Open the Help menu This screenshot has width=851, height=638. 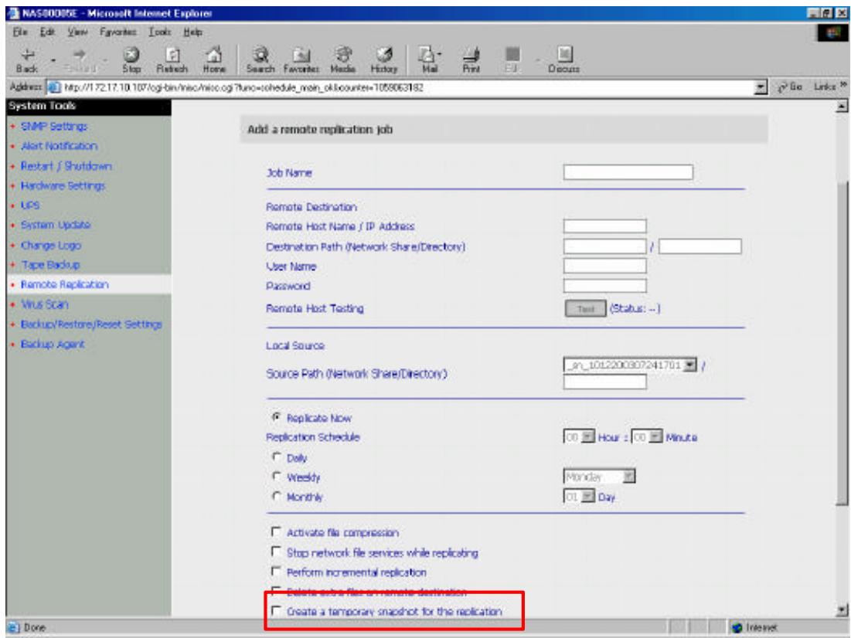tap(192, 32)
